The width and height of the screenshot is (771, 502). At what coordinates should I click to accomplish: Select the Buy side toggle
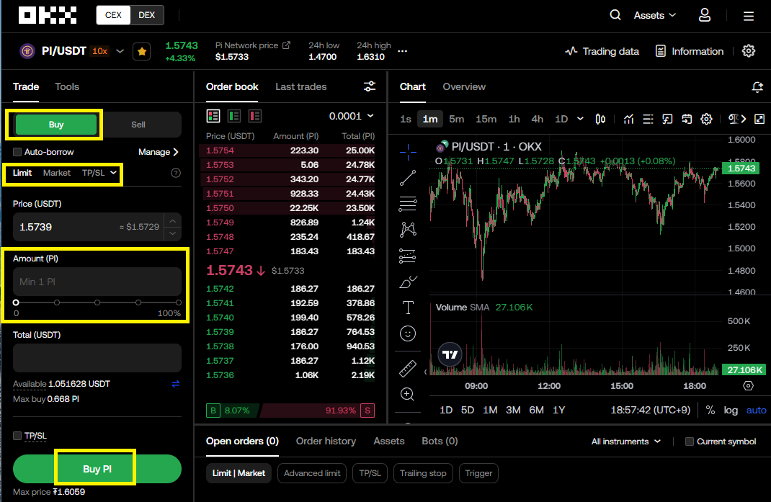click(56, 125)
